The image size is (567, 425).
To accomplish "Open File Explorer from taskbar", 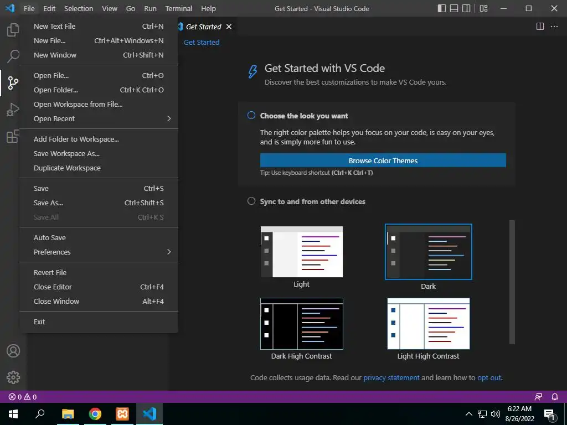I will tap(68, 414).
